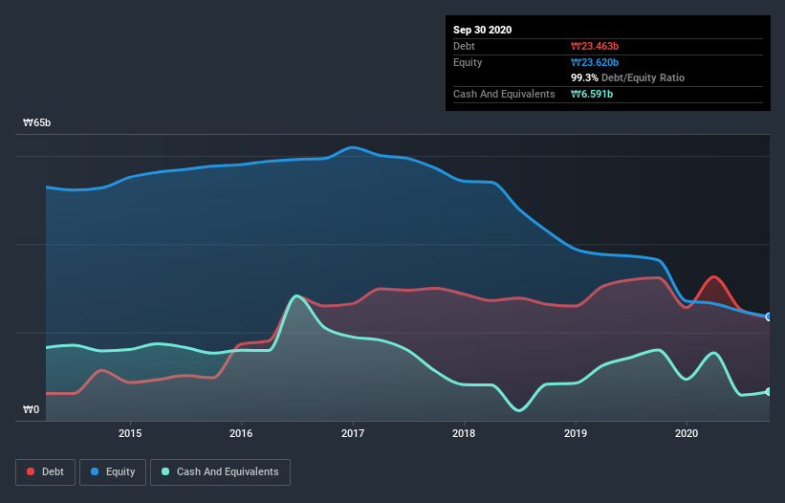Click the teal Cash legend dot
Screen dimensions: 785x503
165,471
